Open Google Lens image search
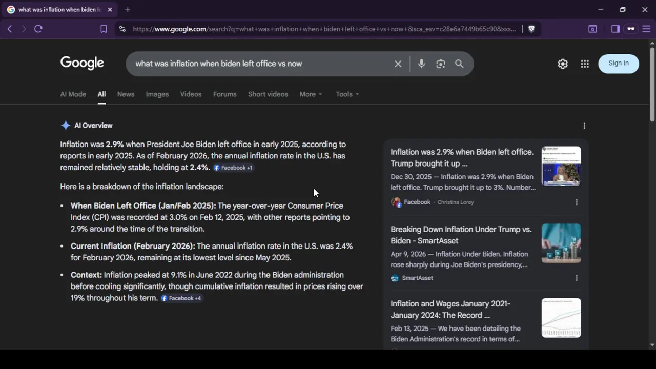 (440, 64)
